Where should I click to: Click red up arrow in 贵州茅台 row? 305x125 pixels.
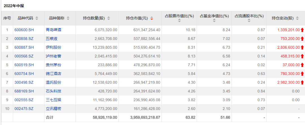click(302, 65)
